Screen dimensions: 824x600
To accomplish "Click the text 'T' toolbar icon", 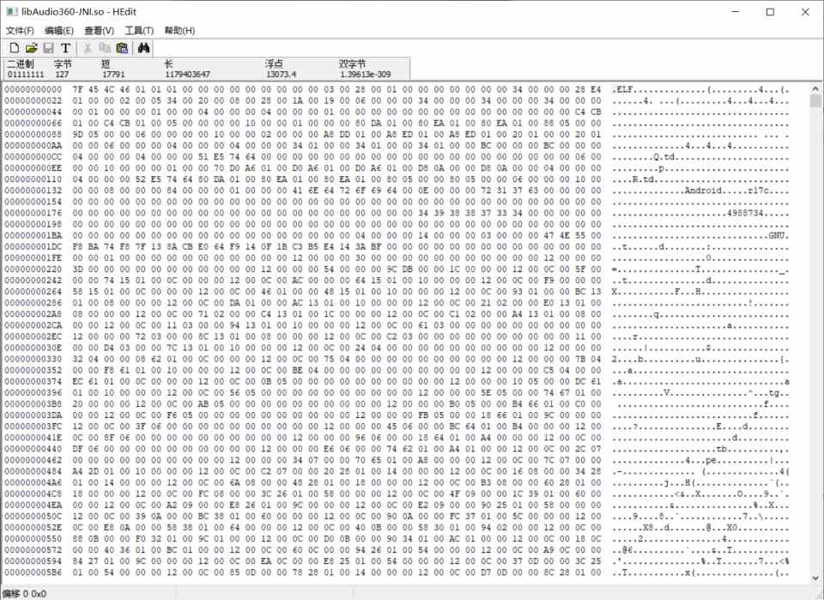I will [x=66, y=48].
